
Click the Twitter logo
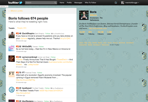click(15, 3)
